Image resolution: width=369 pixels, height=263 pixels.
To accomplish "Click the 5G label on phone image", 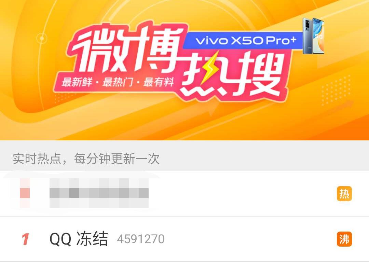I will pos(319,36).
